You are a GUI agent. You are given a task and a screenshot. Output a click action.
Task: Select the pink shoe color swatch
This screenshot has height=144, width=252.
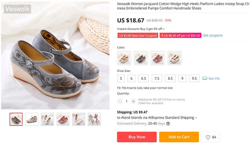(x=157, y=58)
